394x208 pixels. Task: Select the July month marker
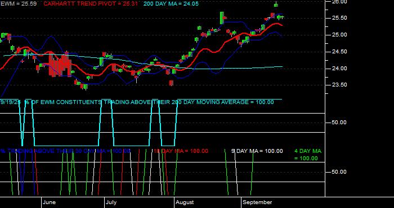[x=111, y=202]
